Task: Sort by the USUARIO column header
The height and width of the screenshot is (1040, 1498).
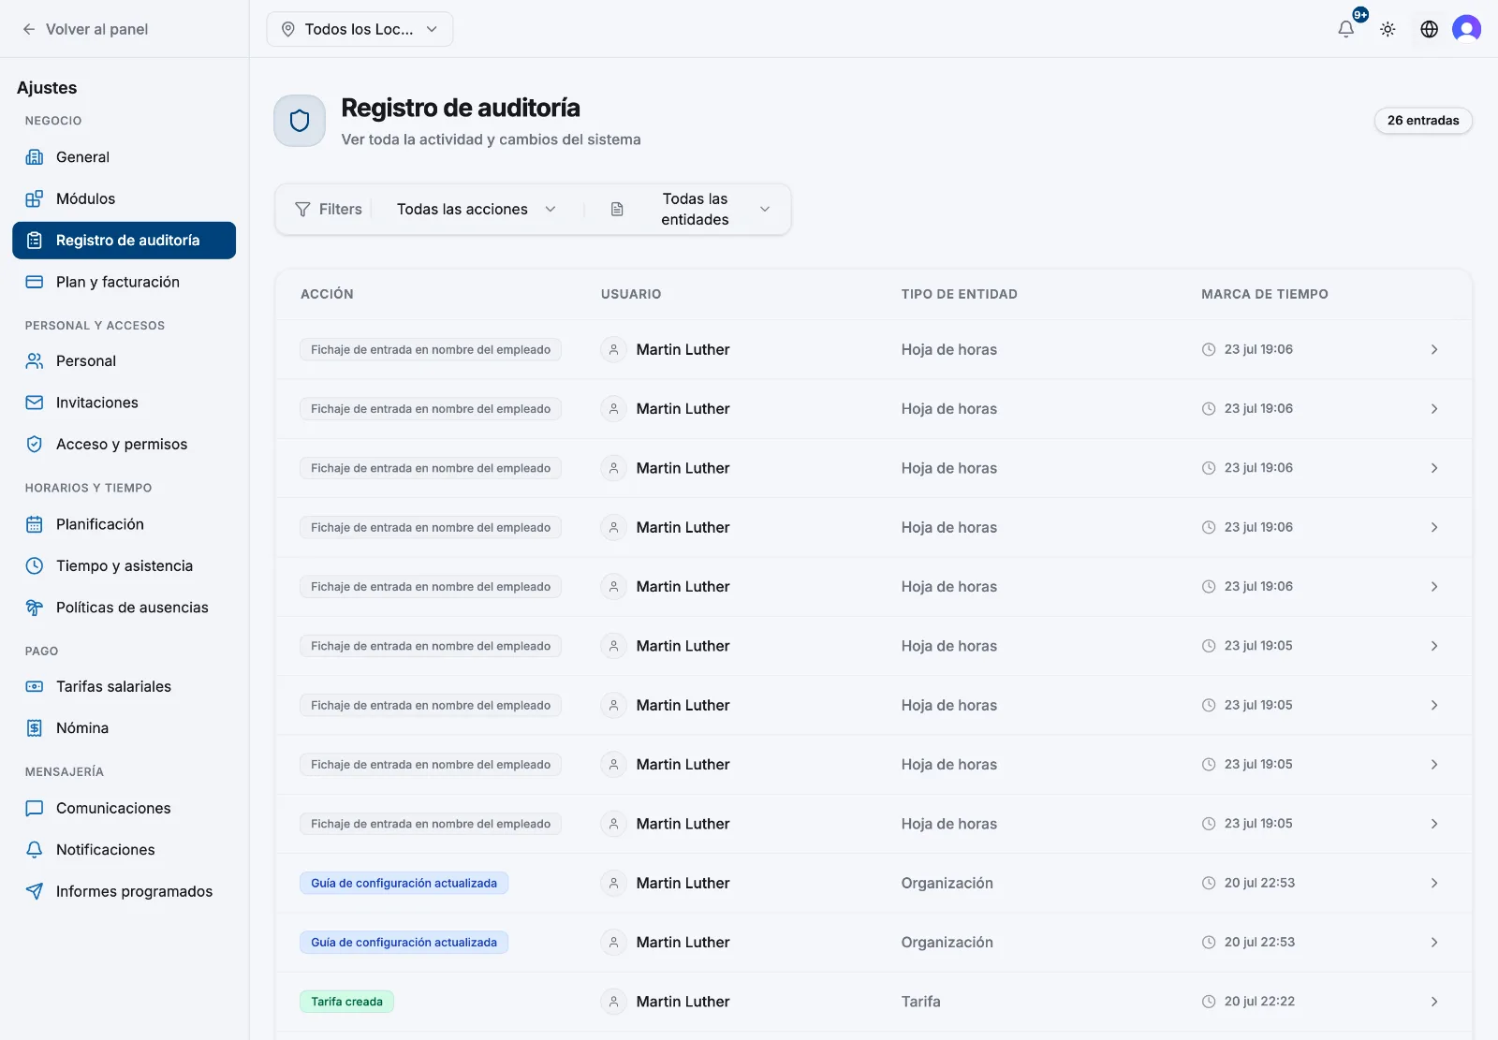Action: (631, 294)
